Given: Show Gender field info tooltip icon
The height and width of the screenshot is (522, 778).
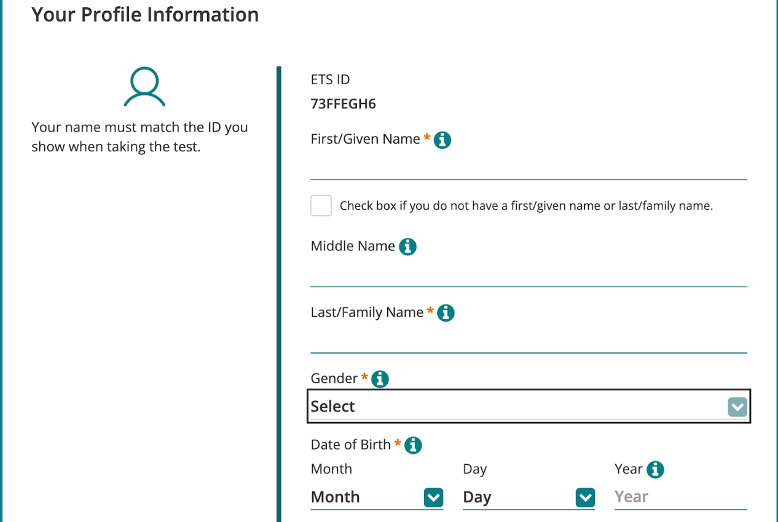Looking at the screenshot, I should coord(380,379).
